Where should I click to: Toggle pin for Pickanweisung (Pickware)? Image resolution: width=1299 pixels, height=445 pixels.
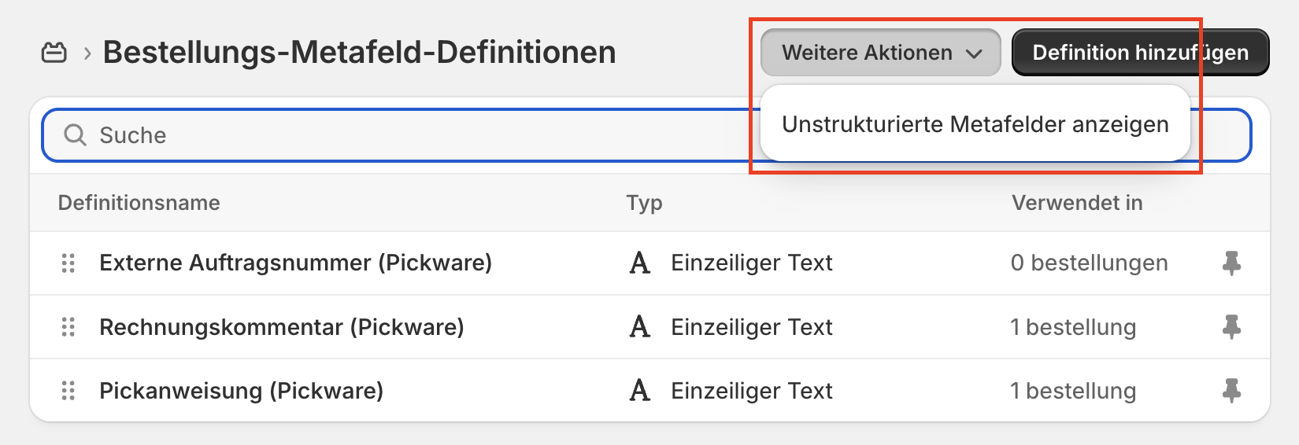tap(1231, 391)
